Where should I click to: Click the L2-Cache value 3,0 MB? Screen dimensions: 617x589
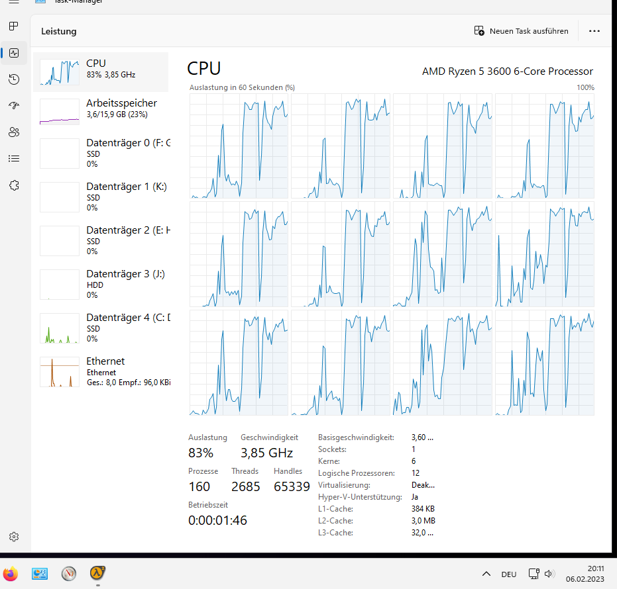pos(423,521)
